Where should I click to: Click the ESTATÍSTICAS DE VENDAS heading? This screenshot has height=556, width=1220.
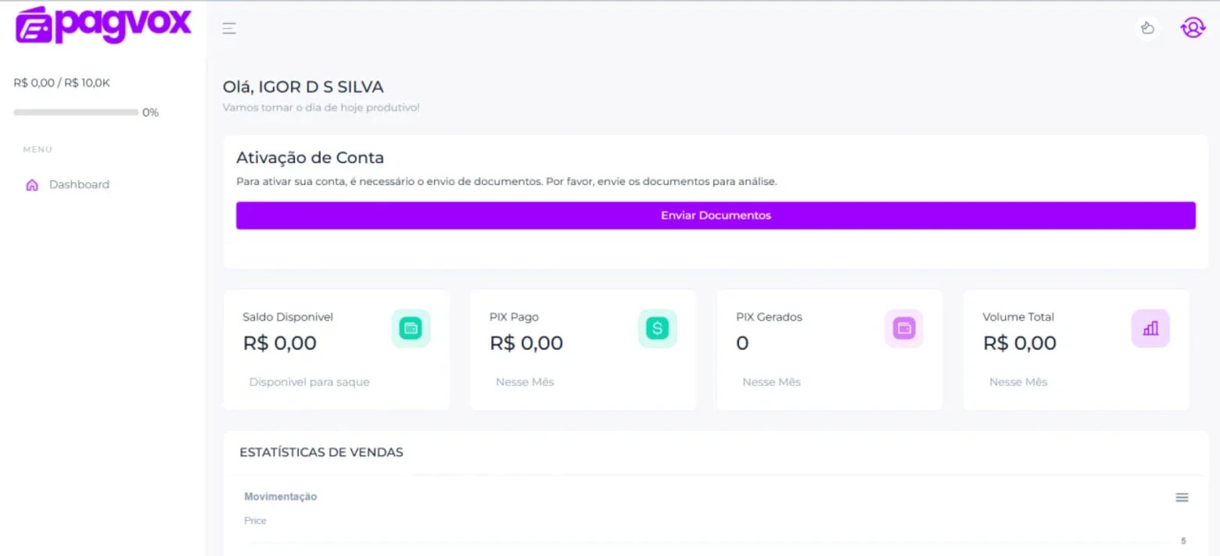(321, 452)
